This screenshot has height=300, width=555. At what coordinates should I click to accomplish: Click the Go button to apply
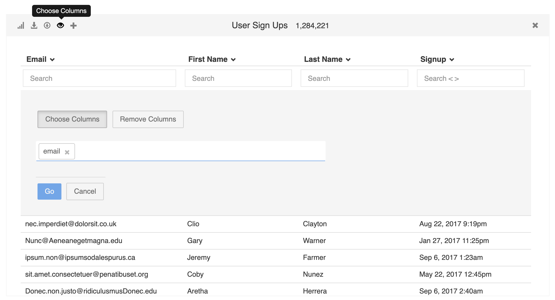point(49,191)
